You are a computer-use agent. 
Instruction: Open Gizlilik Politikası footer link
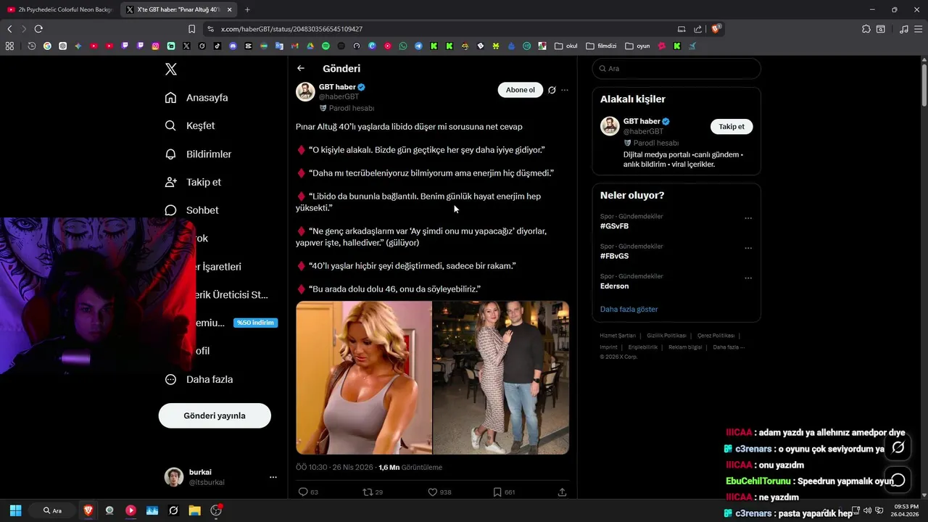[666, 336]
